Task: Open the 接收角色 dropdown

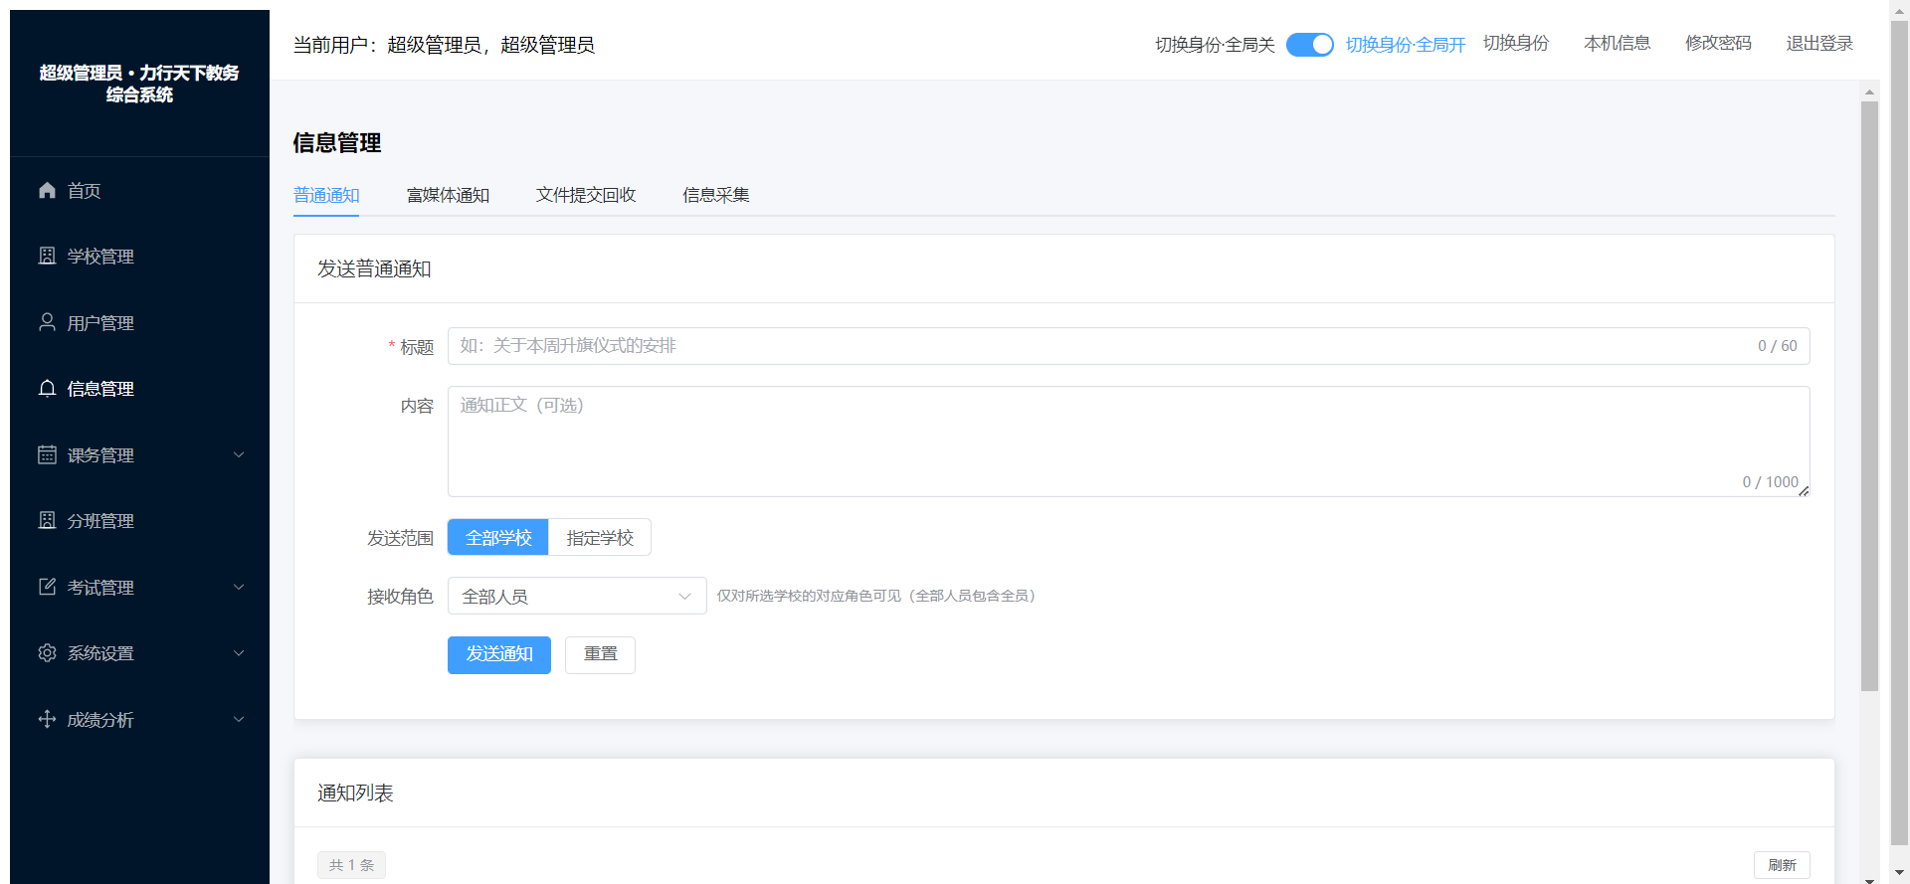Action: [x=577, y=596]
